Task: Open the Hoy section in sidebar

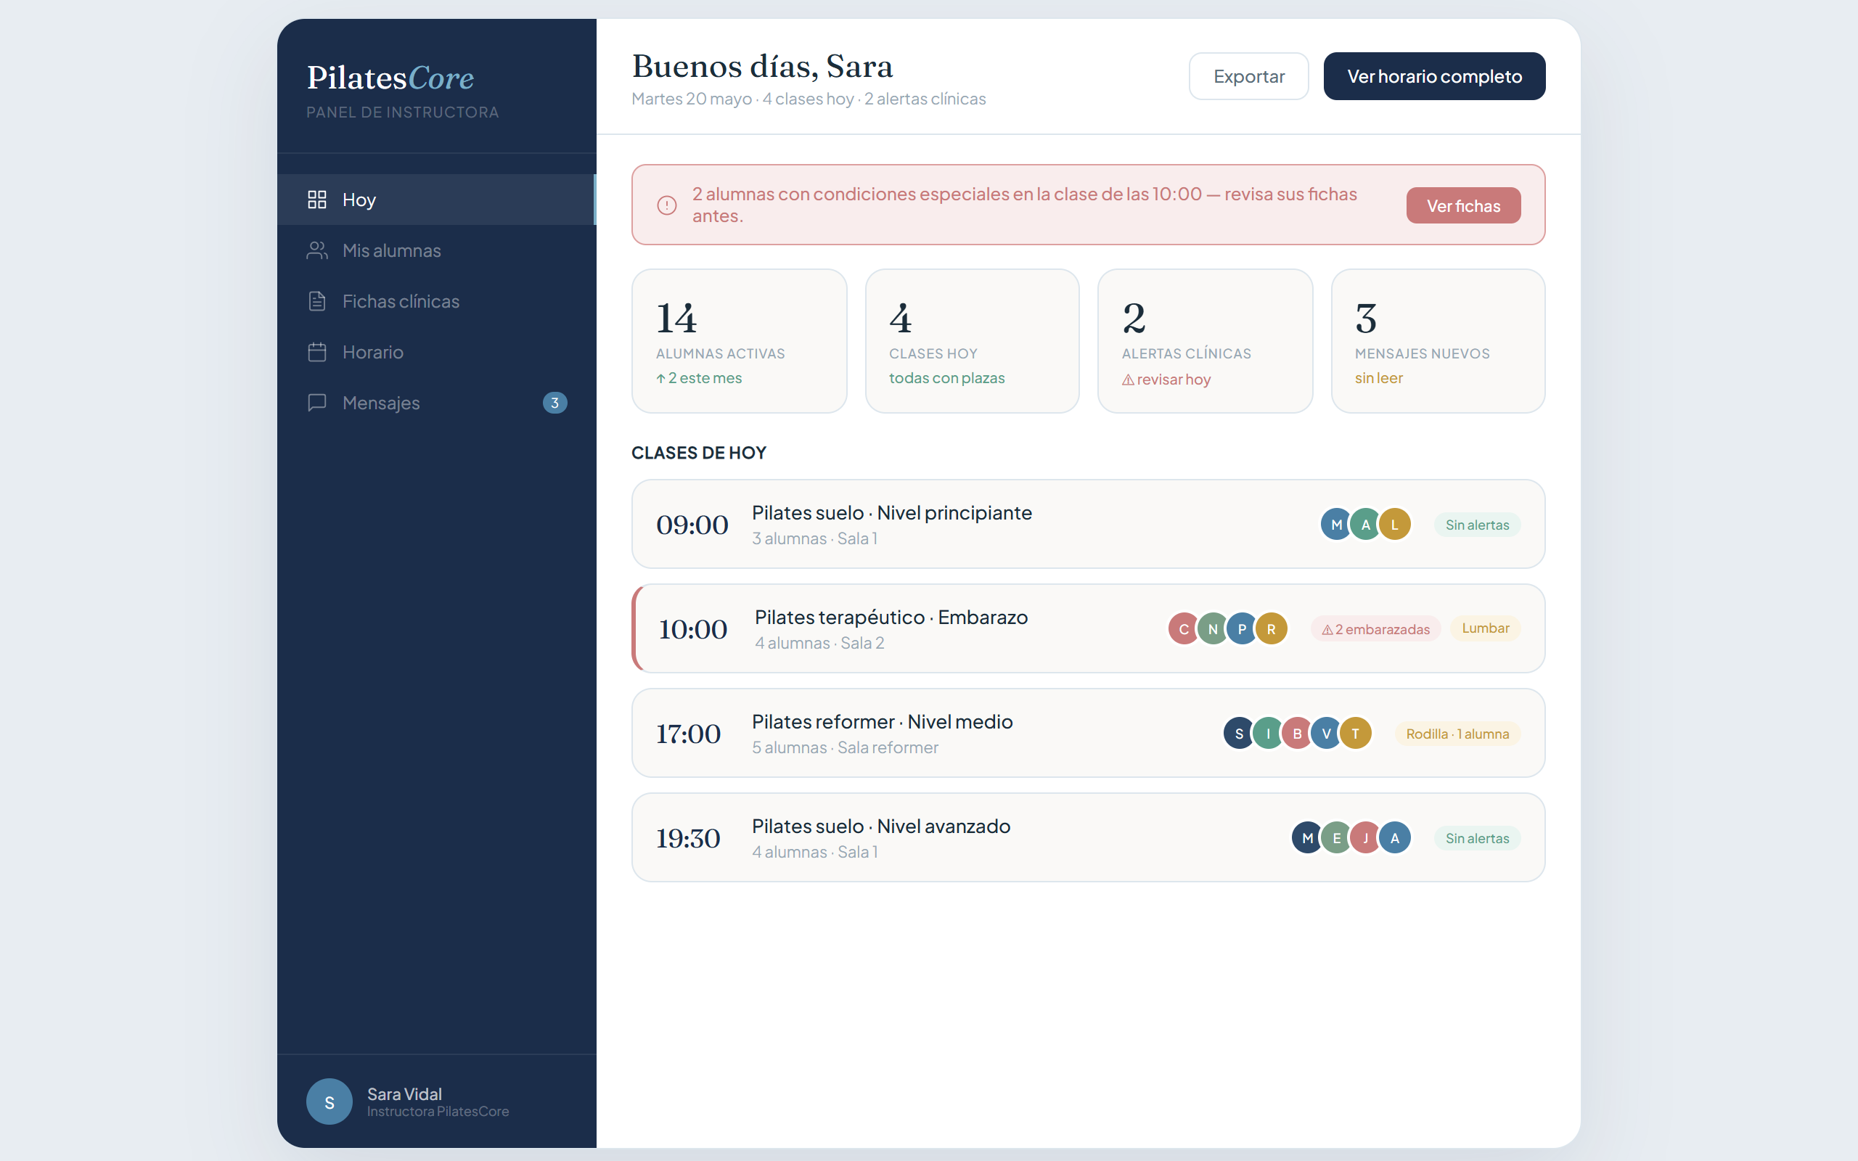Action: coord(436,200)
